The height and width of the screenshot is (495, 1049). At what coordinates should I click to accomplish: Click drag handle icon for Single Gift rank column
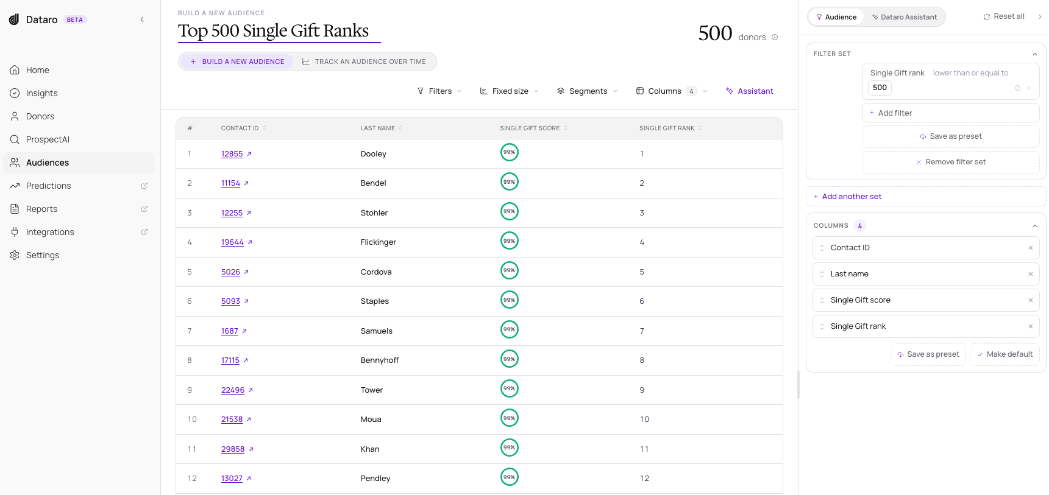pyautogui.click(x=822, y=326)
